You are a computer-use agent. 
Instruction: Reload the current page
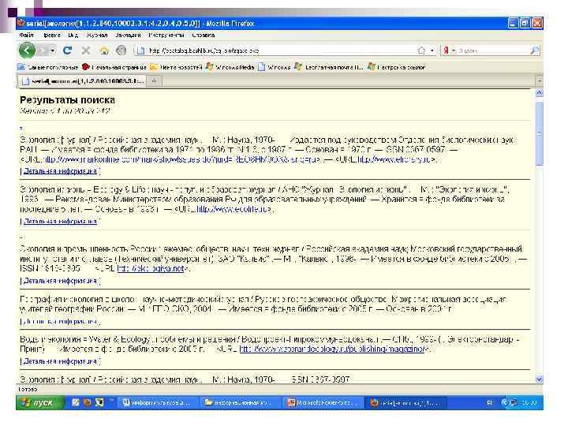67,50
